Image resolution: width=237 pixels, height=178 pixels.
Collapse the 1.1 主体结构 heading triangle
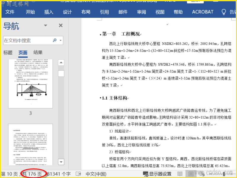click(x=100, y=98)
